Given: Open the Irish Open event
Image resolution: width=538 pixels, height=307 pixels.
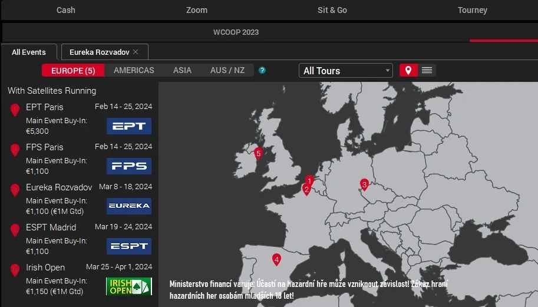Looking at the screenshot, I should (45, 268).
